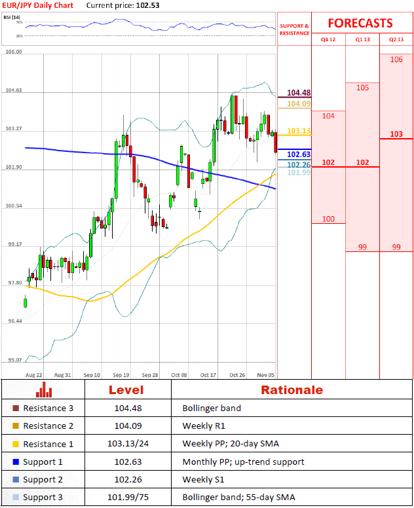
Task: Click the 101.99/75 level cell
Action: [x=128, y=498]
